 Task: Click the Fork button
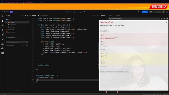click(x=152, y=12)
